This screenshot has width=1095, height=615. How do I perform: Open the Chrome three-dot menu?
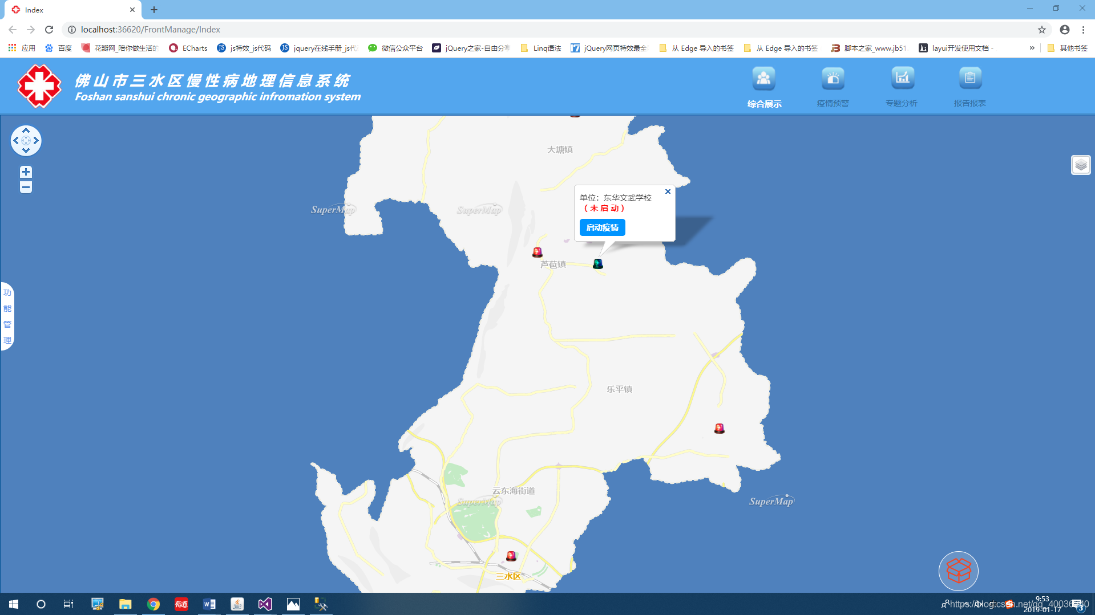[x=1083, y=30]
